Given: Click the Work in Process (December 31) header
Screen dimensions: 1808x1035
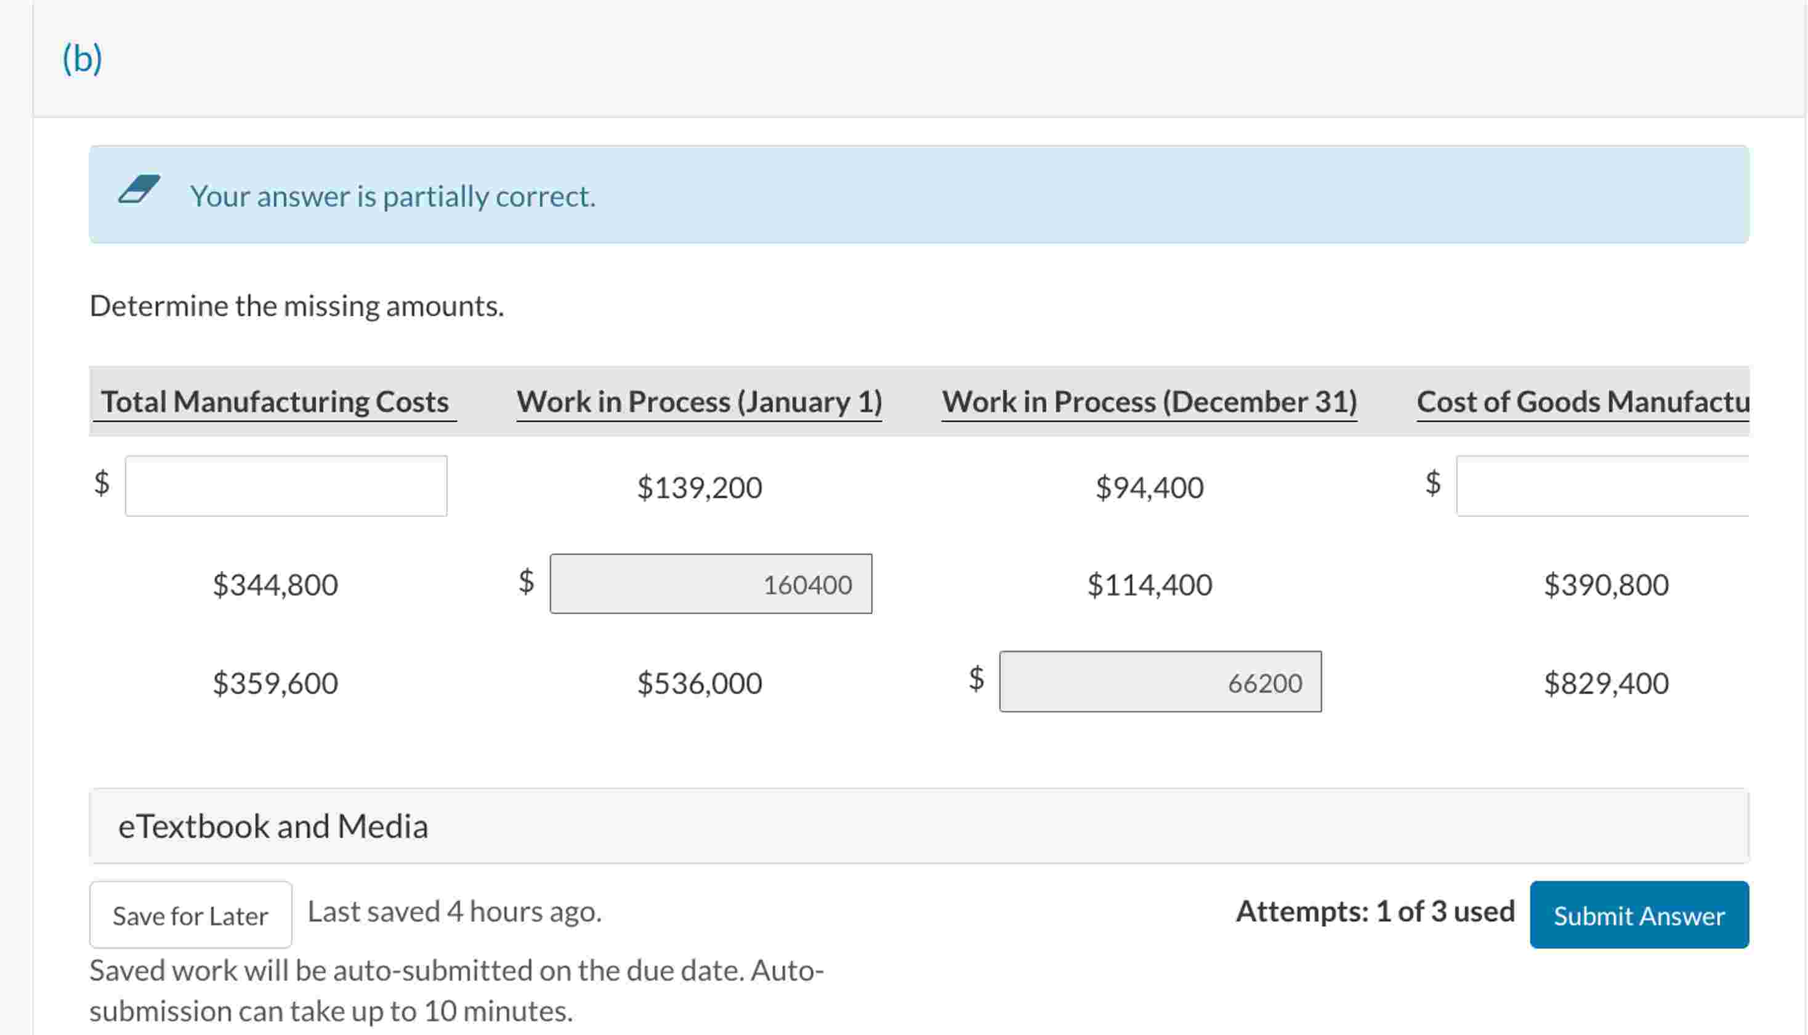Looking at the screenshot, I should (x=1149, y=402).
